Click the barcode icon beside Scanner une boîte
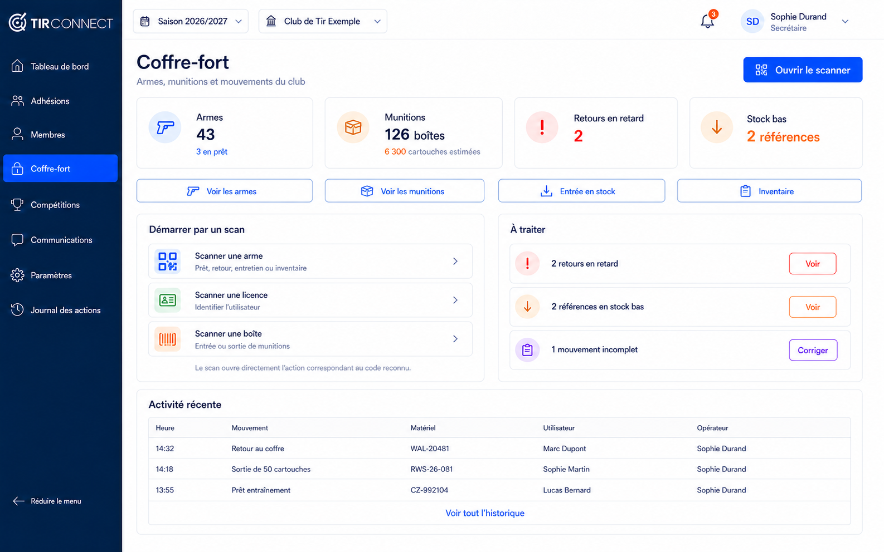This screenshot has height=552, width=884. 168,339
